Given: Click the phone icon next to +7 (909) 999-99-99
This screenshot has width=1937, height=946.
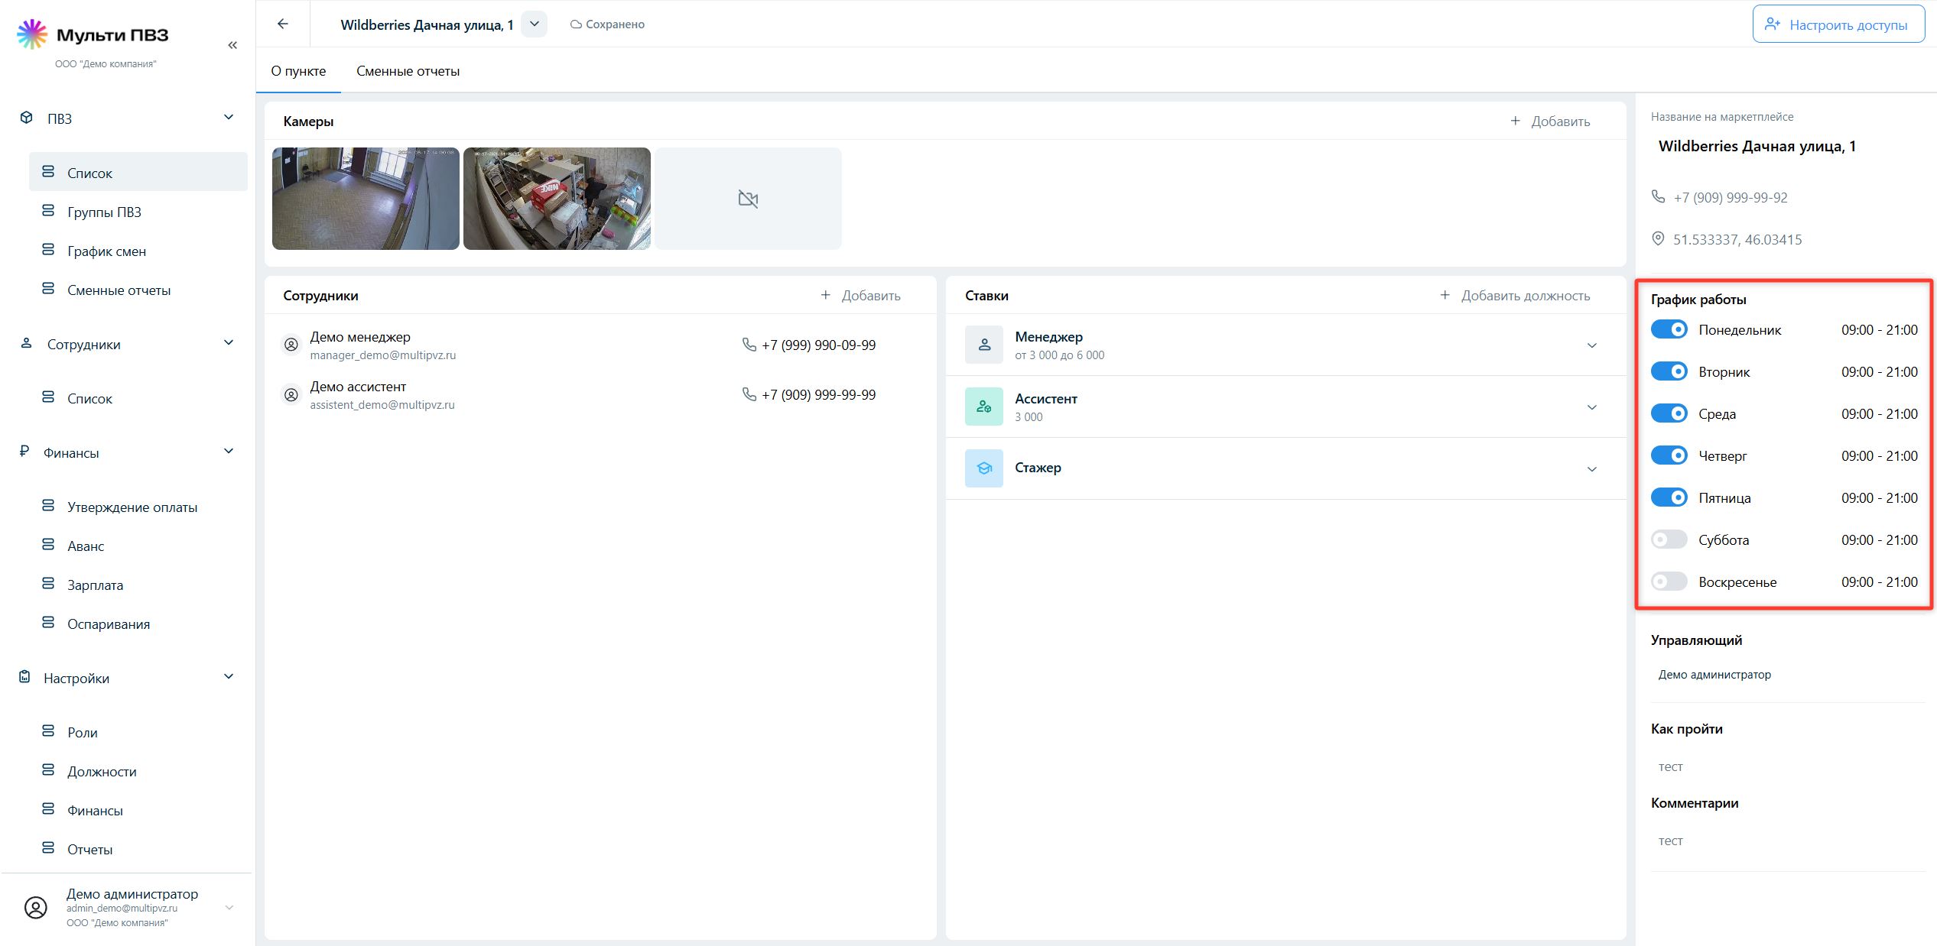Looking at the screenshot, I should pyautogui.click(x=749, y=394).
